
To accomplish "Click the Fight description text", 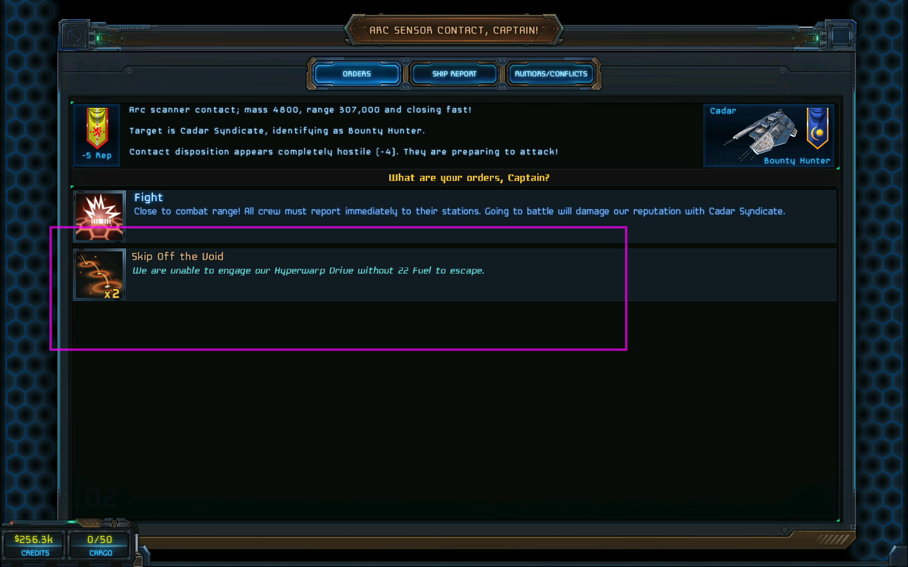I will click(x=459, y=211).
